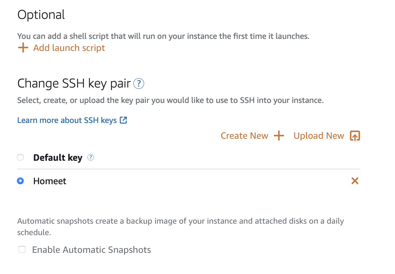Click the Optional section heading
Viewport: 395px width, 274px height.
(41, 15)
